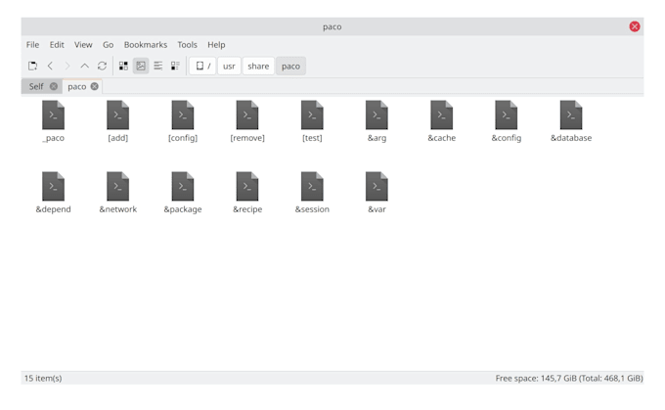
Task: Select the &recipe script file
Action: tap(247, 193)
